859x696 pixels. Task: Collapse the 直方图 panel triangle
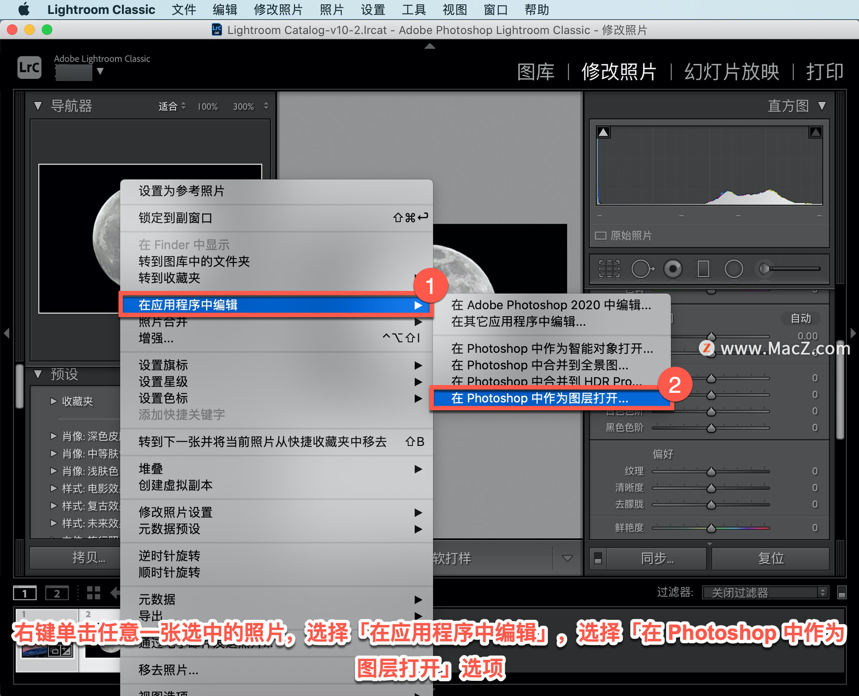(822, 106)
